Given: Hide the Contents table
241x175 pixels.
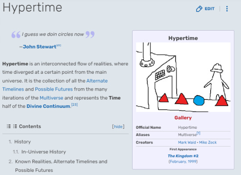Looking at the screenshot, I should [118, 127].
